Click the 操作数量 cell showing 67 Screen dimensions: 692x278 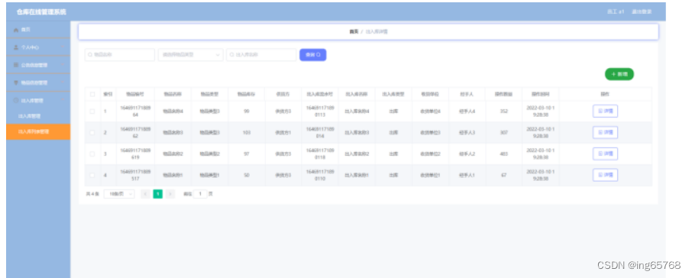(x=503, y=175)
